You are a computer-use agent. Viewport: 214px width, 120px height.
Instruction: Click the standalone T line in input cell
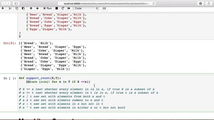click(x=20, y=37)
